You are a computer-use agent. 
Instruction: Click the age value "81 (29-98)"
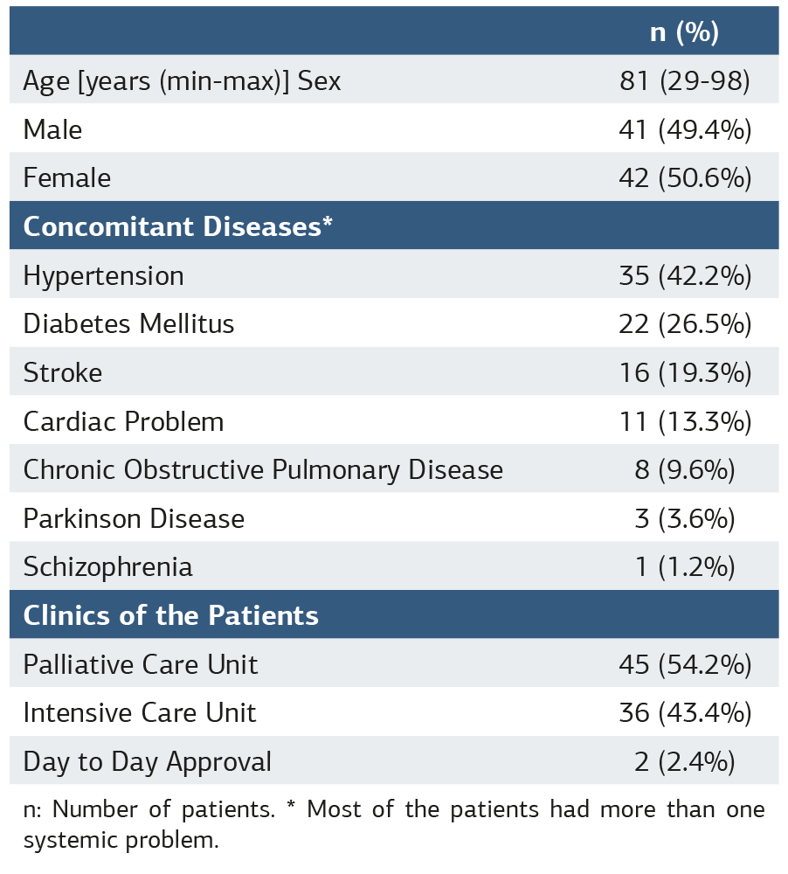click(684, 81)
